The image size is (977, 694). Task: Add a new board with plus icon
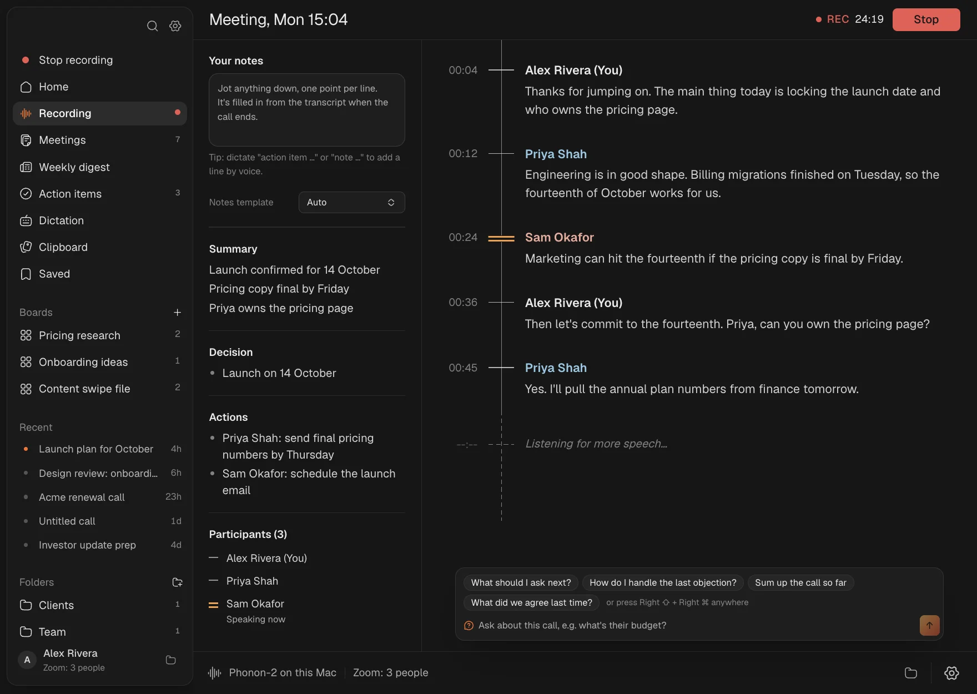coord(177,313)
